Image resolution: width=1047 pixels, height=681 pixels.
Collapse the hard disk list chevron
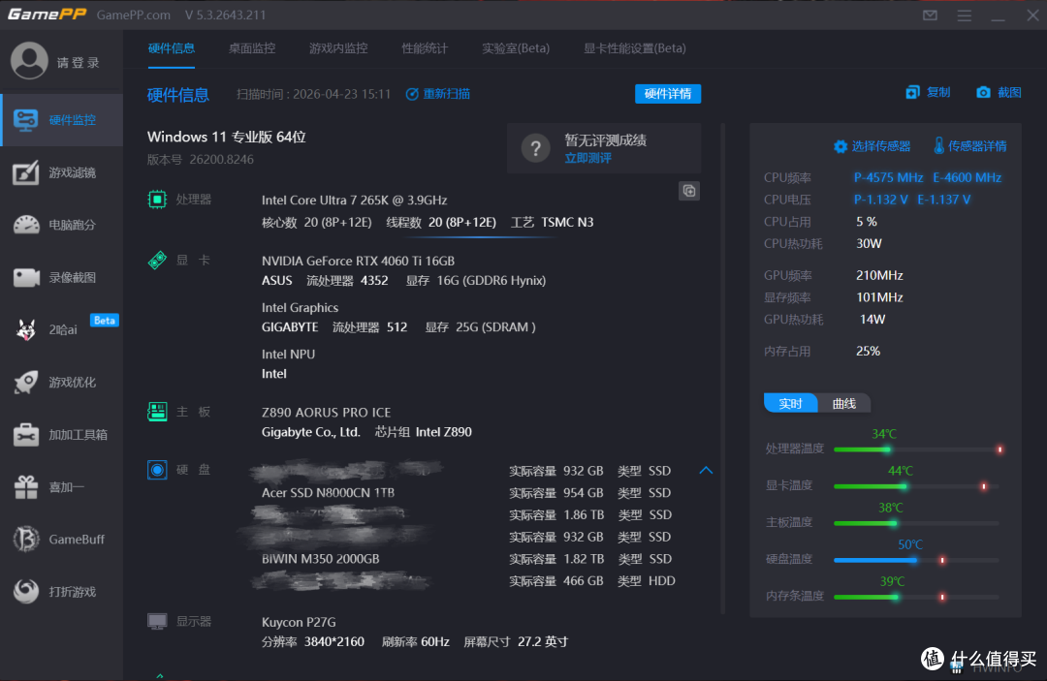(x=706, y=470)
